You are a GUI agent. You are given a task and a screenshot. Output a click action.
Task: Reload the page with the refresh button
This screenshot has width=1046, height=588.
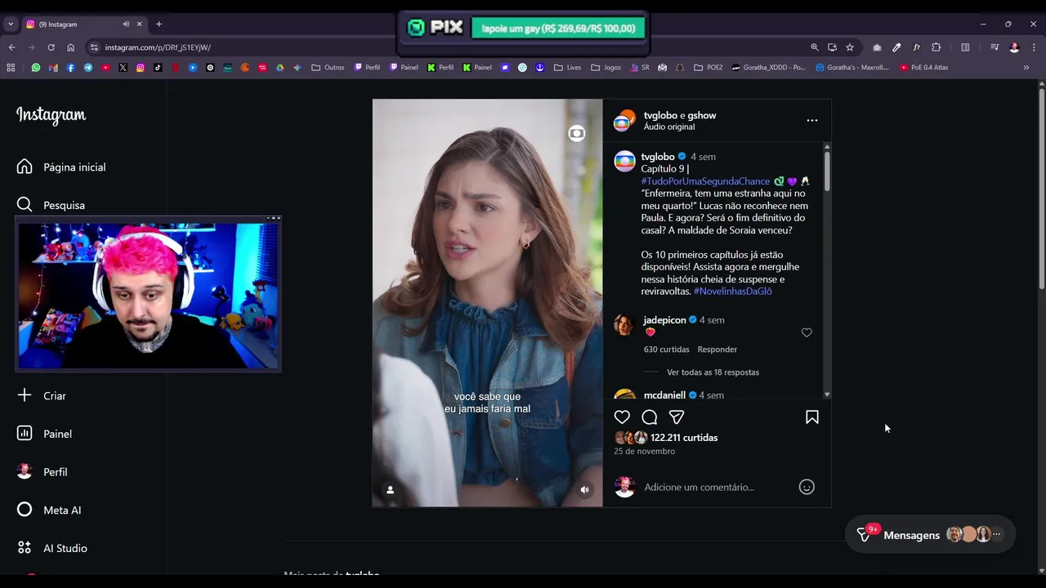click(51, 47)
